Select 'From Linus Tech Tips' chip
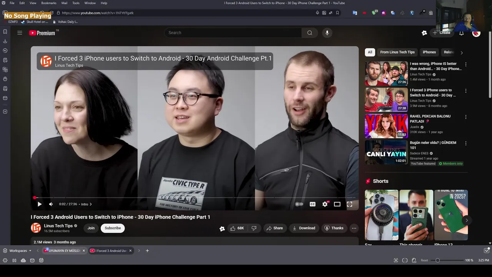Image resolution: width=492 pixels, height=277 pixels. coord(397,52)
